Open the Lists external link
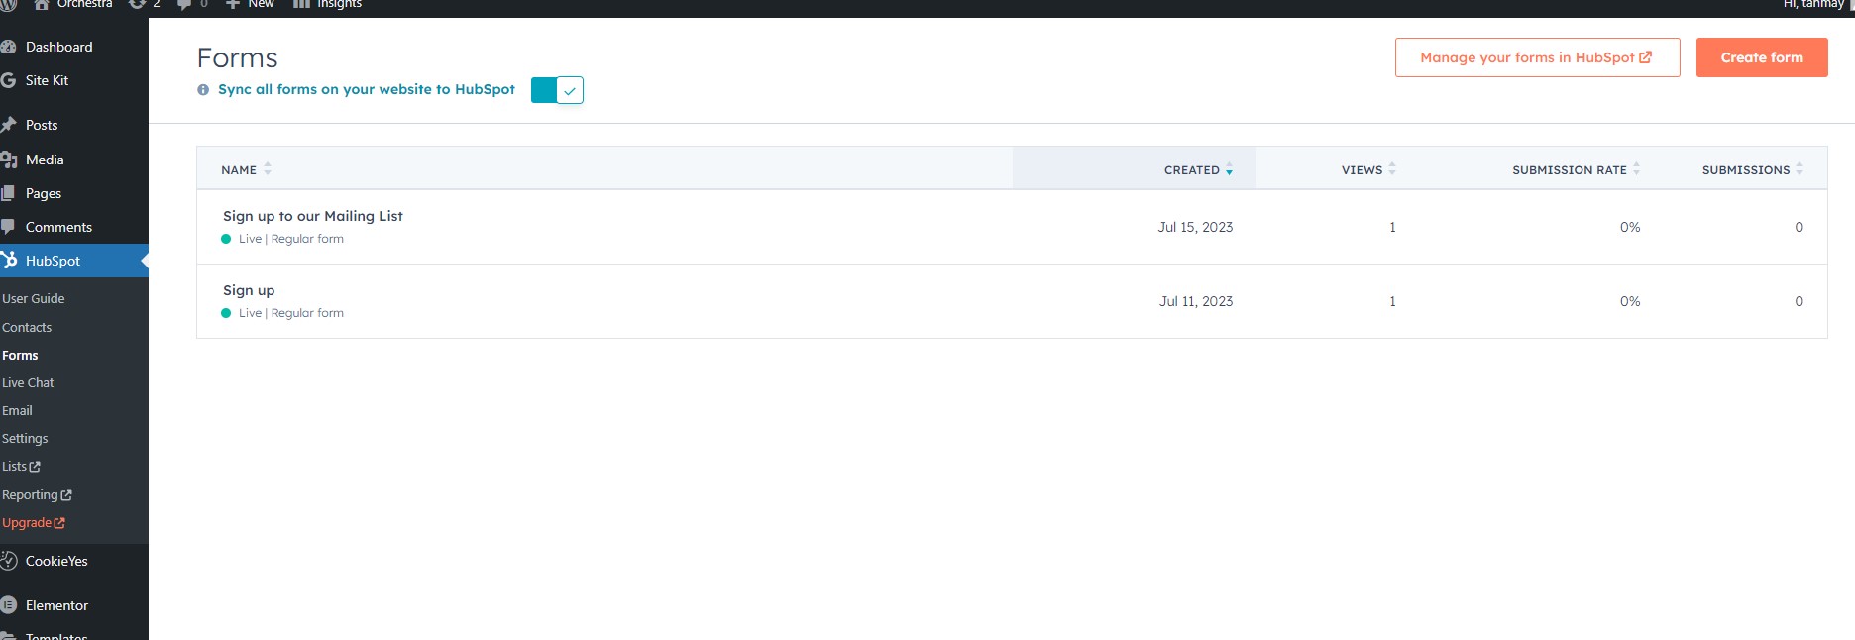This screenshot has width=1855, height=640. coord(21,466)
